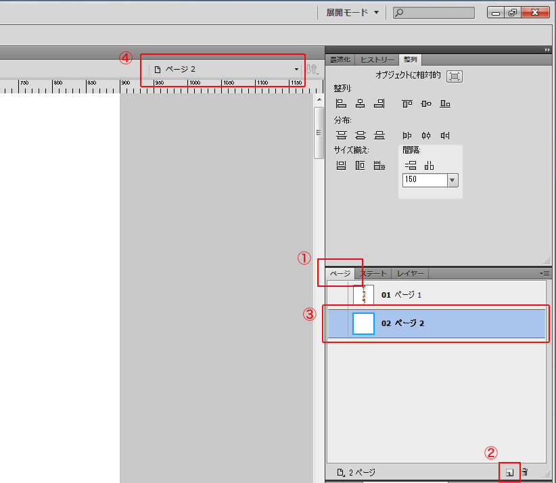The image size is (556, 483).
Task: Click the align left edges icon
Action: tap(341, 103)
